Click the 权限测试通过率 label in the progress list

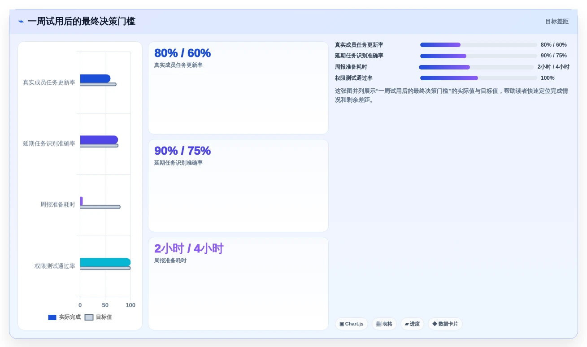[354, 78]
